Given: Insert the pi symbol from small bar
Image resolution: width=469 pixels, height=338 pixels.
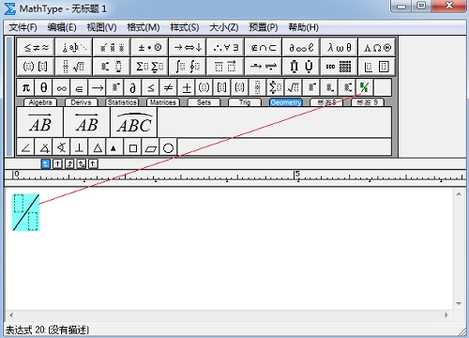Looking at the screenshot, I should pos(25,87).
